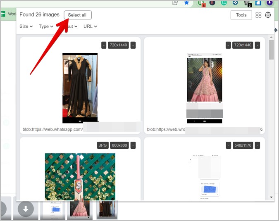Viewport: 279px width, 221px height.
Task: Expand the Type filter dropdown
Action: 46,26
